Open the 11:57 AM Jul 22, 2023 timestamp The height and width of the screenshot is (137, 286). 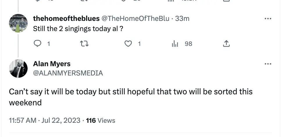coord(44,120)
